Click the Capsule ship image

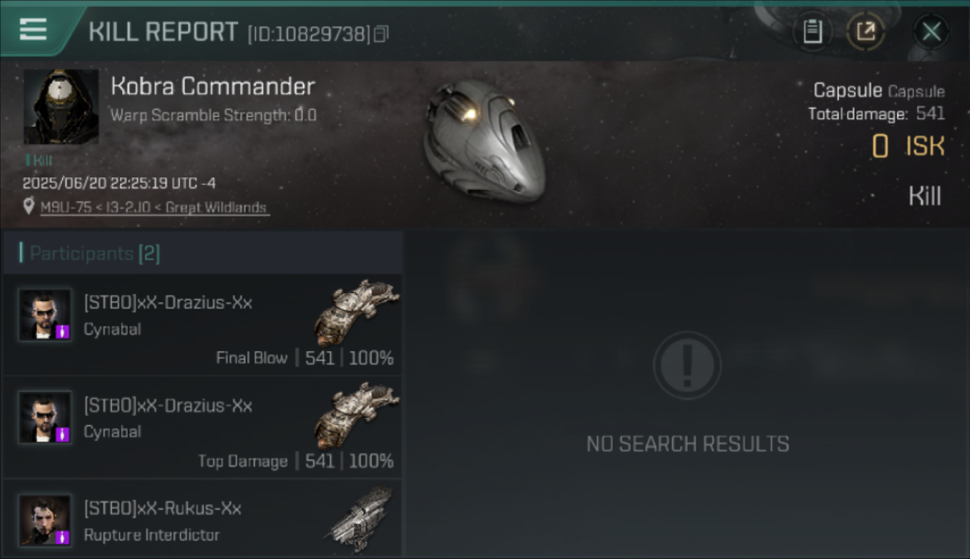(484, 142)
